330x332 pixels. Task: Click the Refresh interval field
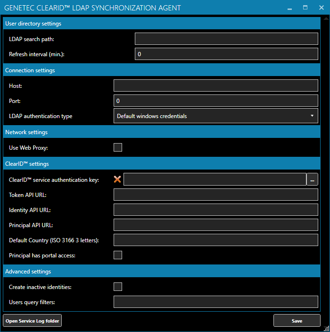pyautogui.click(x=226, y=54)
